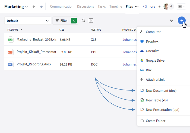190x133 pixels.
Task: Click the member count badge 6
Action: tap(171, 7)
